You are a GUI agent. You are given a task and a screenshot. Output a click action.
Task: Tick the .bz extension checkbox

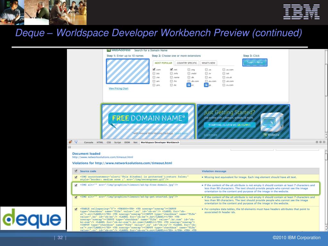tap(171, 85)
